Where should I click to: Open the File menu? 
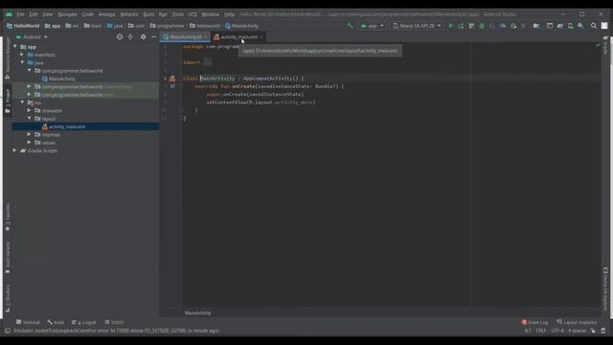(20, 14)
